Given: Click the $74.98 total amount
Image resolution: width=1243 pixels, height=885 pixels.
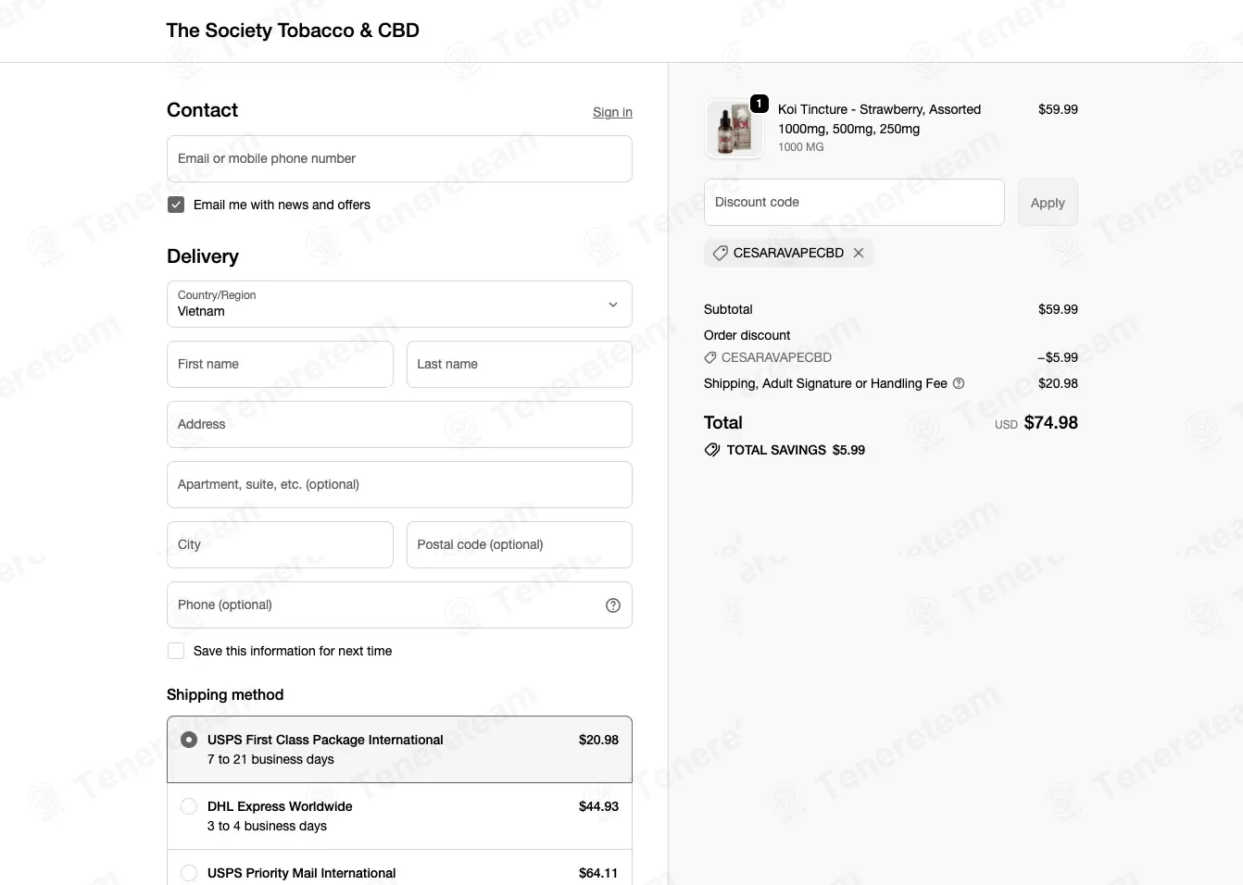Looking at the screenshot, I should click(1050, 423).
